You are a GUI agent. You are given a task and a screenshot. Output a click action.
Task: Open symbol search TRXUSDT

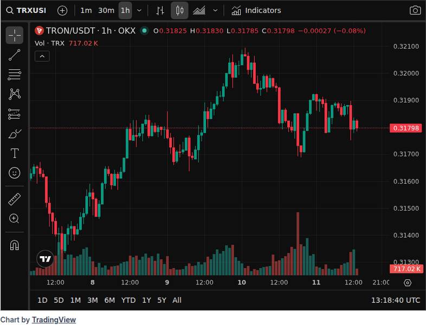pyautogui.click(x=26, y=11)
